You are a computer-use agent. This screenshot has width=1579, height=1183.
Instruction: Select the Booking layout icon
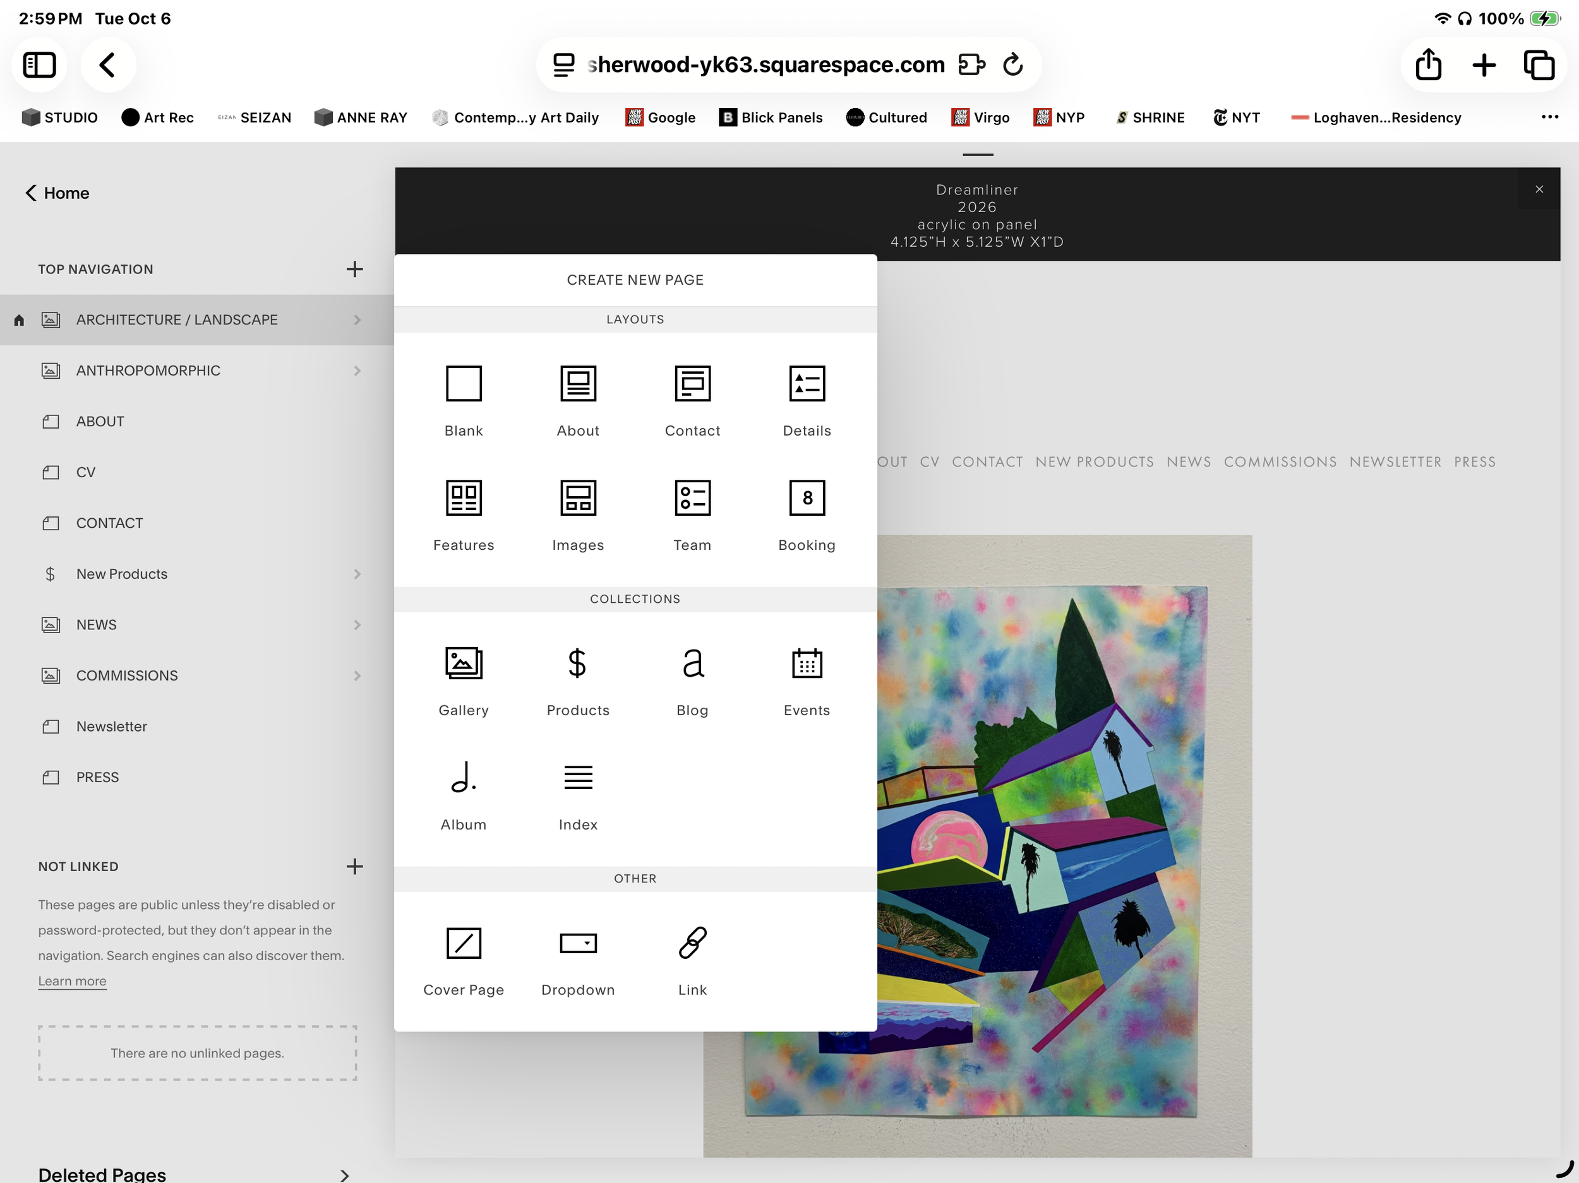tap(807, 498)
